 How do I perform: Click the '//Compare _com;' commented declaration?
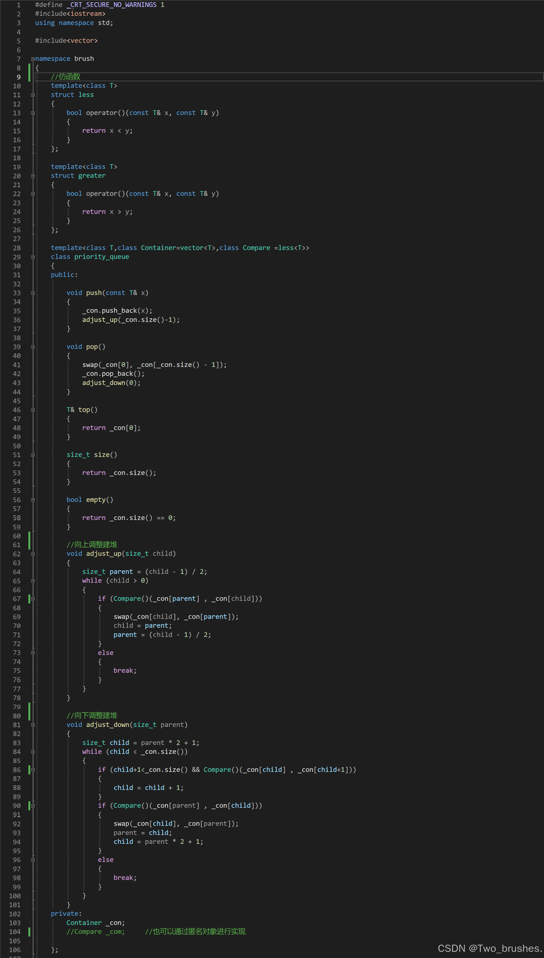96,932
